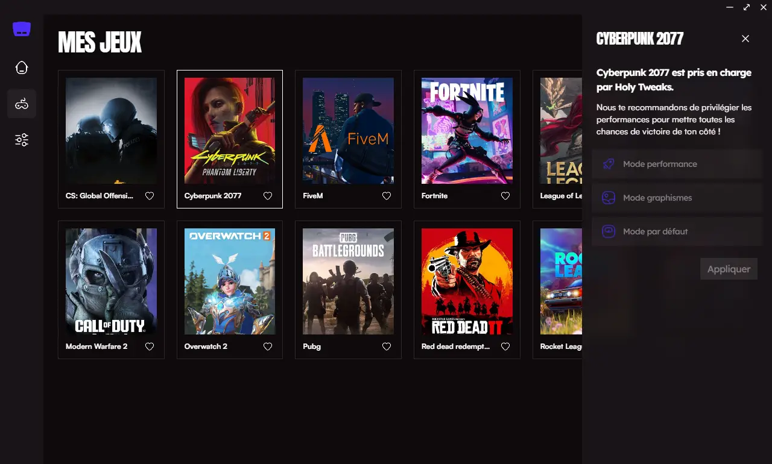Favorite Pubg with the heart icon
This screenshot has height=464, width=772.
click(387, 346)
